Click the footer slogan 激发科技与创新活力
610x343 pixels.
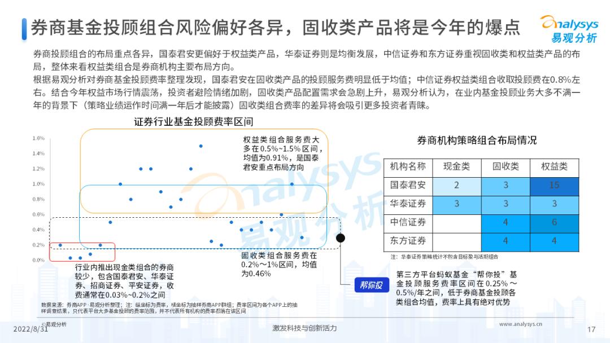(304, 328)
